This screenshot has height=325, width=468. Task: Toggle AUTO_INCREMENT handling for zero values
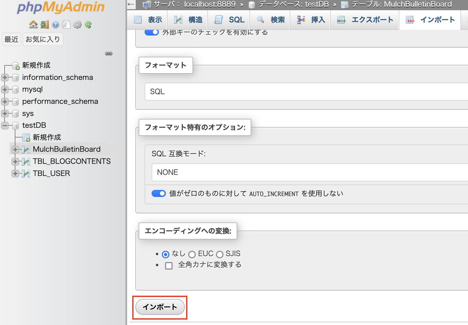tap(159, 193)
